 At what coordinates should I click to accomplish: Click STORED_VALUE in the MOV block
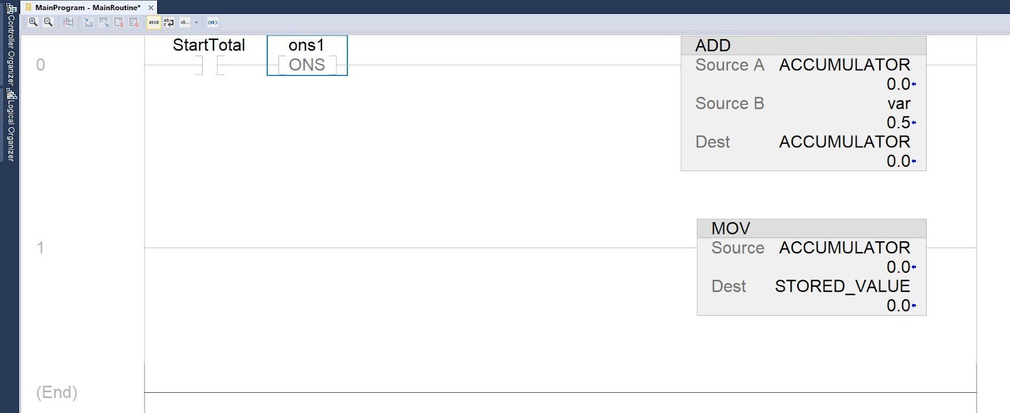point(842,286)
